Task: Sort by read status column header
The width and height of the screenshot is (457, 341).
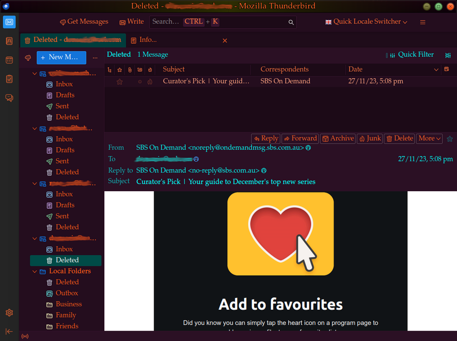Action: [140, 69]
